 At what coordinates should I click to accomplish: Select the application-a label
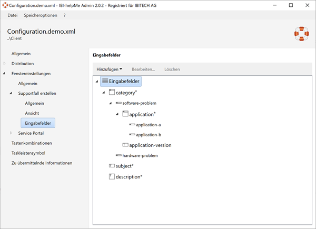pyautogui.click(x=149, y=125)
